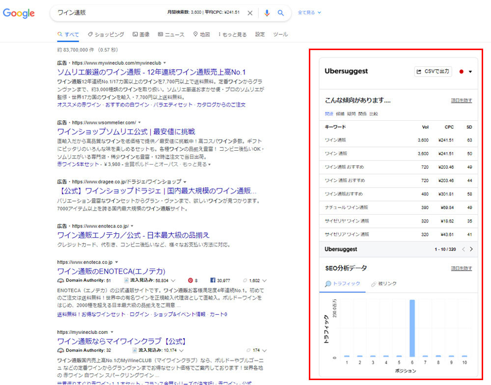Open result ワイン通販のENOTECA(エノテカ)

[111, 271]
